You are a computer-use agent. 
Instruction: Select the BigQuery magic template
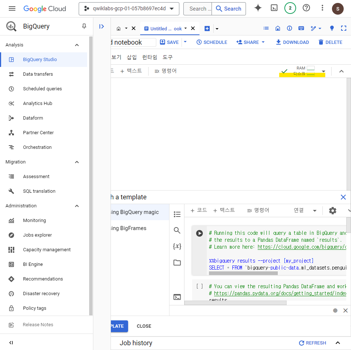140,212
